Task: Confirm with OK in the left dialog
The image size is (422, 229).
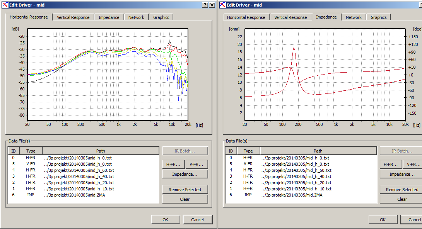Action: click(166, 220)
